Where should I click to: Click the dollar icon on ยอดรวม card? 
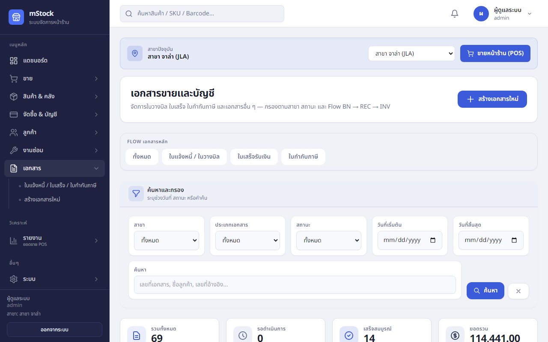pyautogui.click(x=455, y=336)
